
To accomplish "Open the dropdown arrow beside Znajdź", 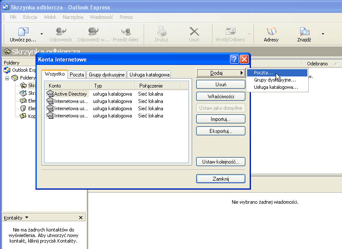I will pos(323,34).
